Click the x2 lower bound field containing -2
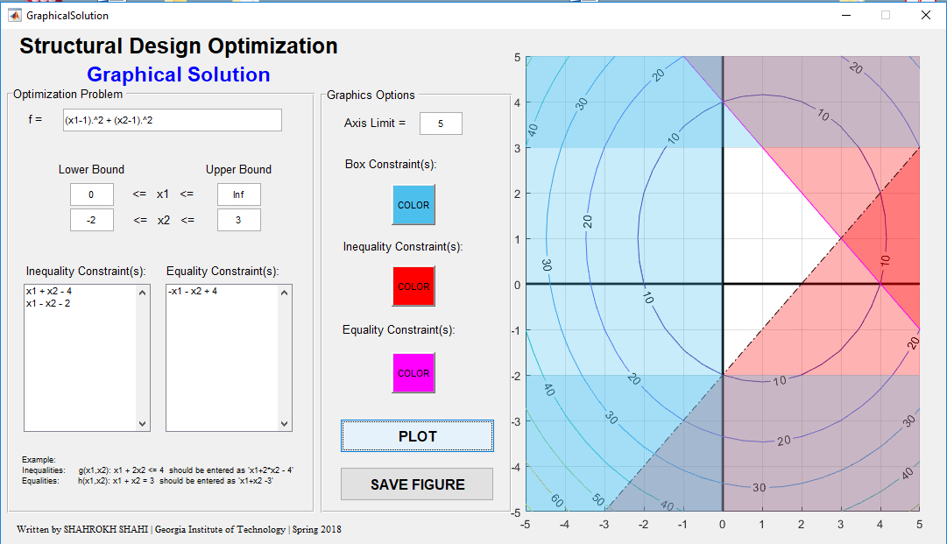This screenshot has height=544, width=947. 92,220
